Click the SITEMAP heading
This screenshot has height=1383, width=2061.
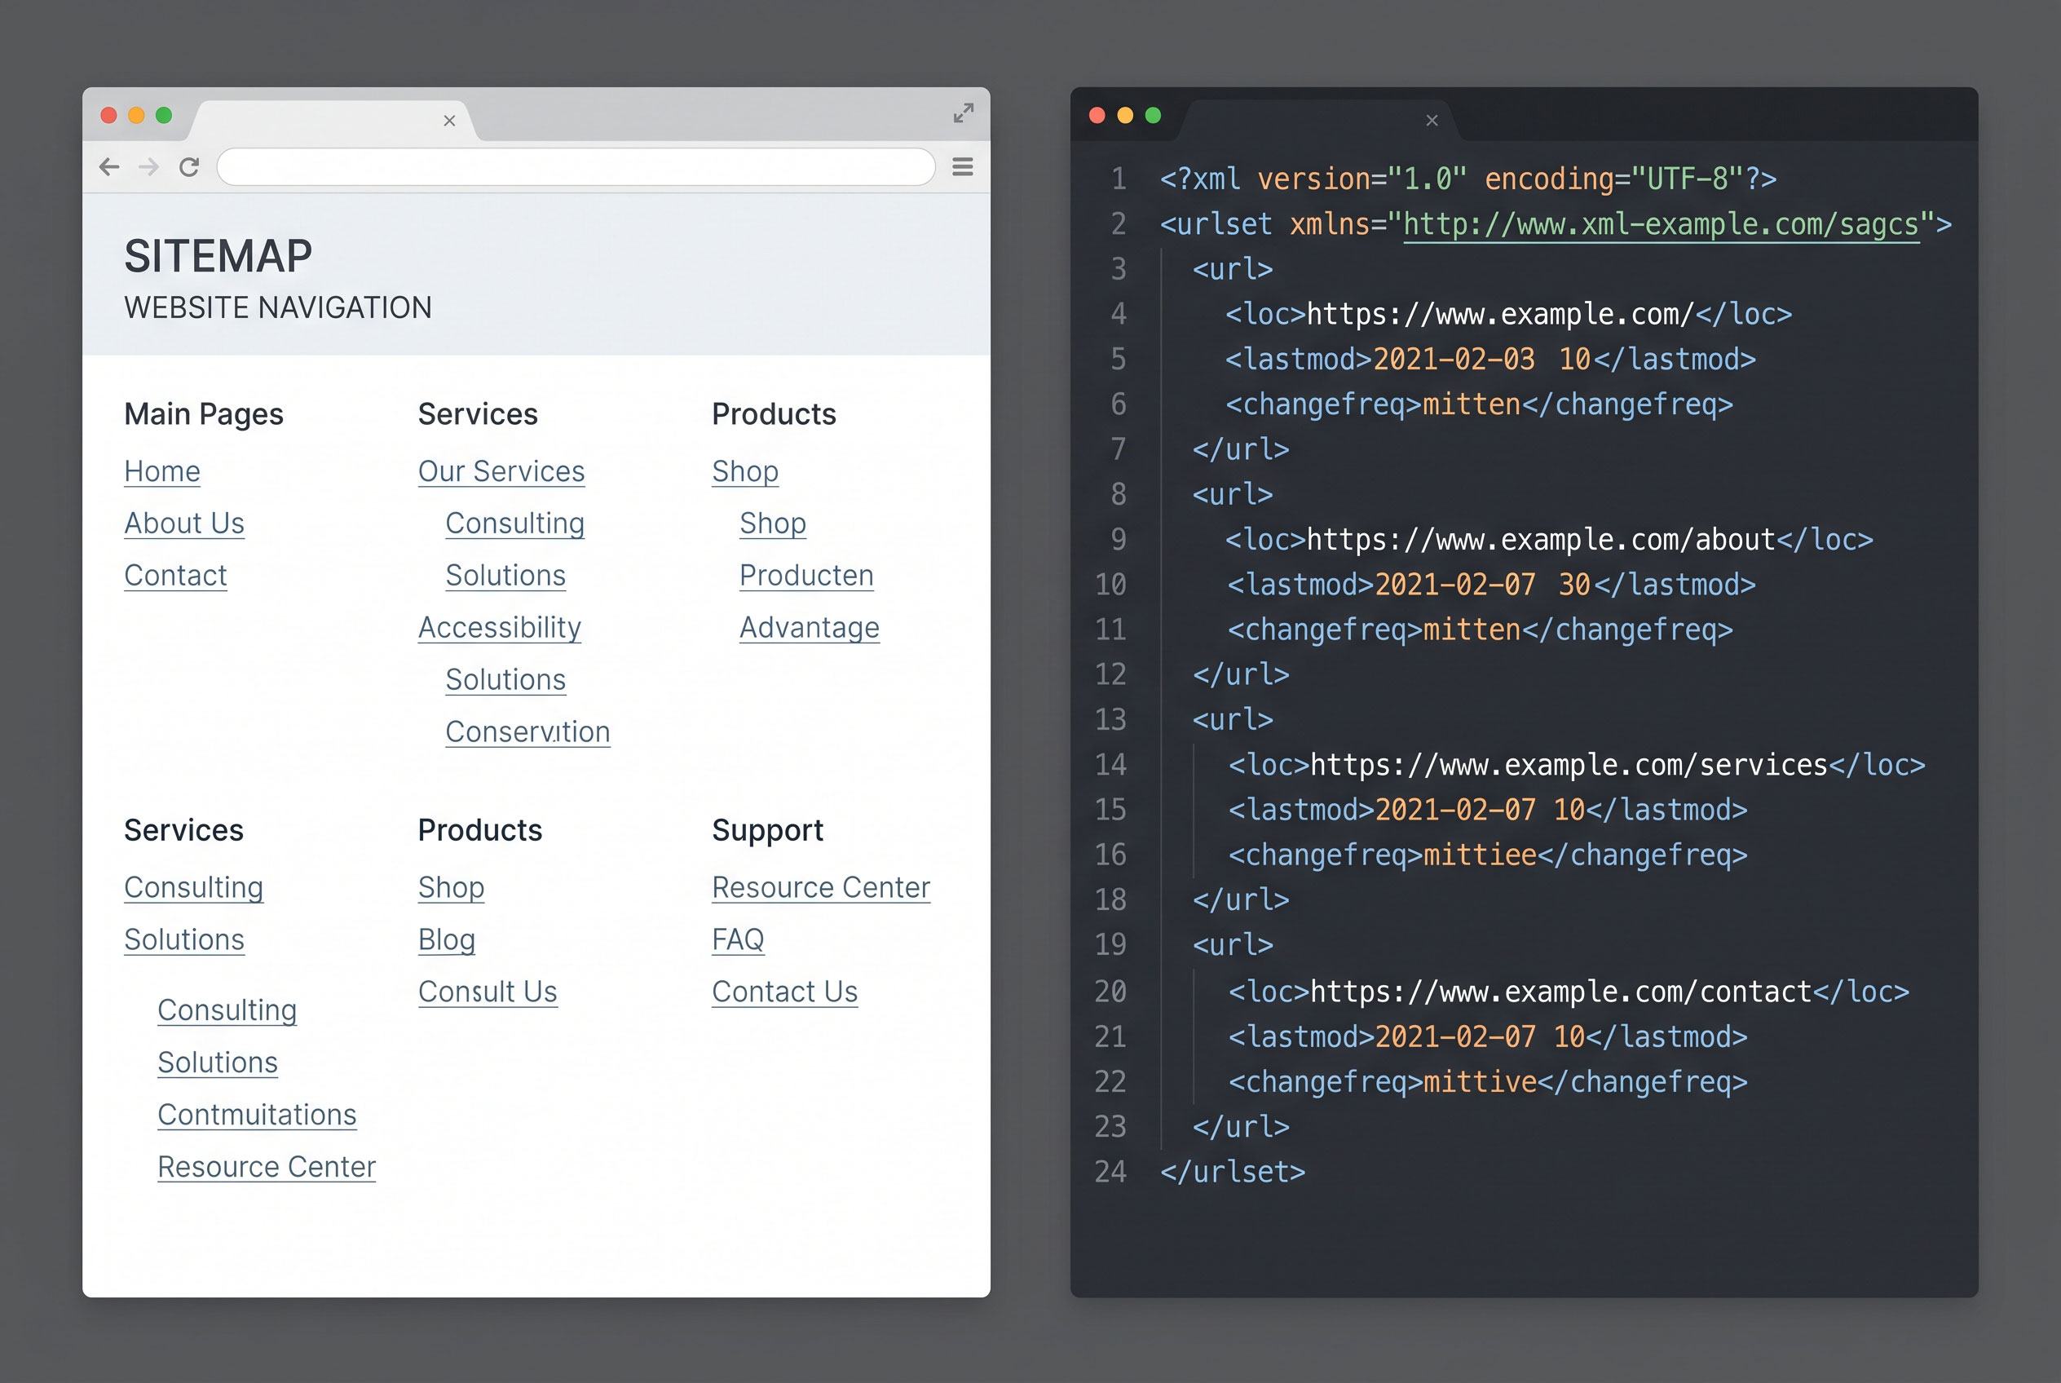tap(218, 257)
